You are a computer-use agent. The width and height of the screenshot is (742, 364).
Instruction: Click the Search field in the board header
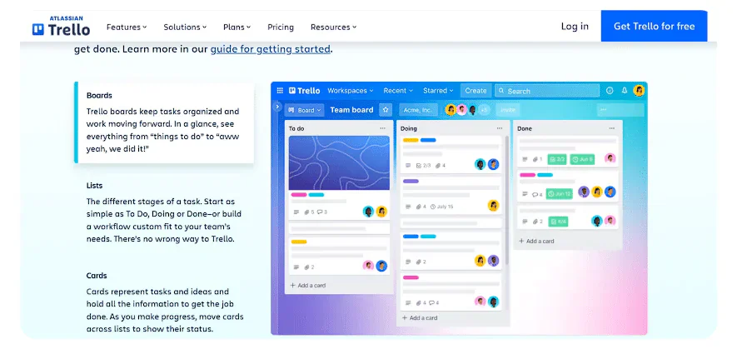click(547, 91)
